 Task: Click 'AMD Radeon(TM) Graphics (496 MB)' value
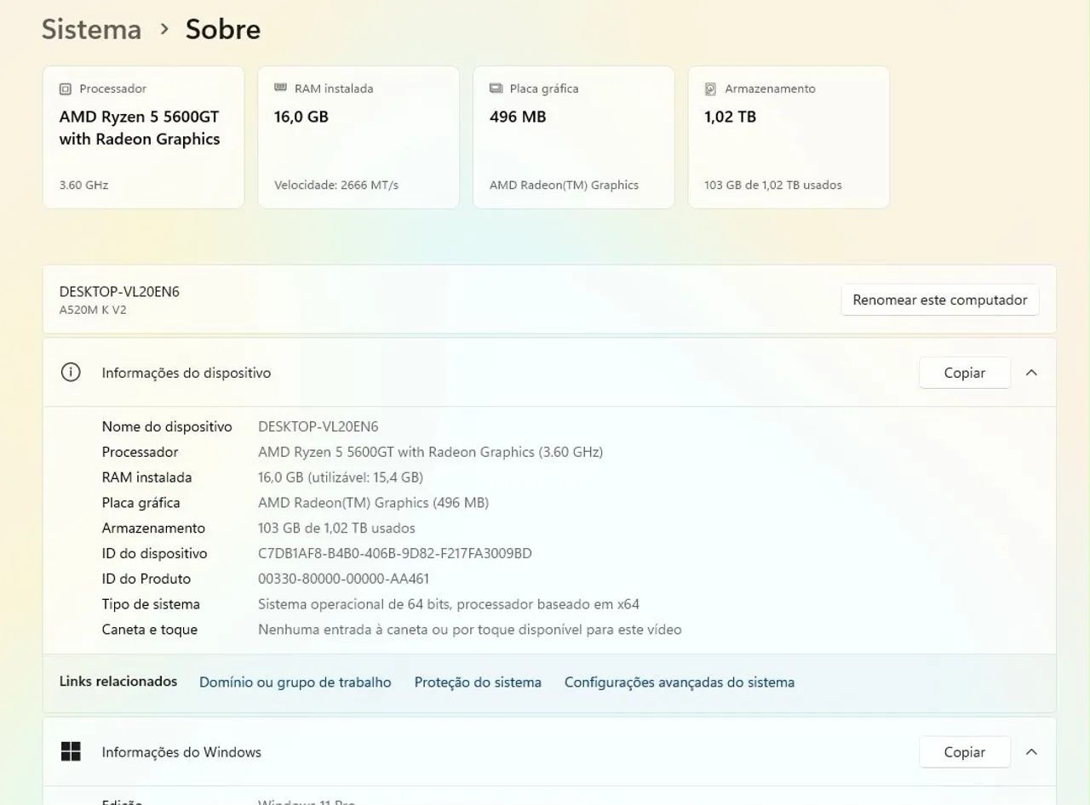(374, 503)
